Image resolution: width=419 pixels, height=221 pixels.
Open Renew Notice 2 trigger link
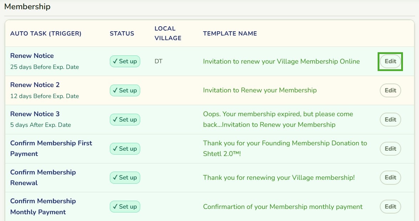[35, 85]
